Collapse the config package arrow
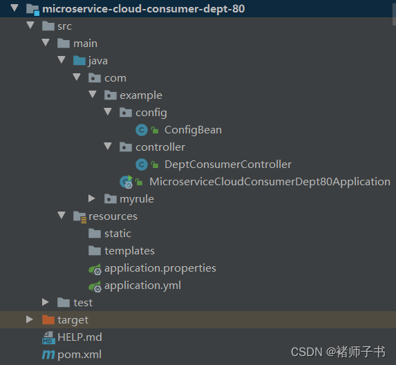The width and height of the screenshot is (396, 365). (x=108, y=111)
